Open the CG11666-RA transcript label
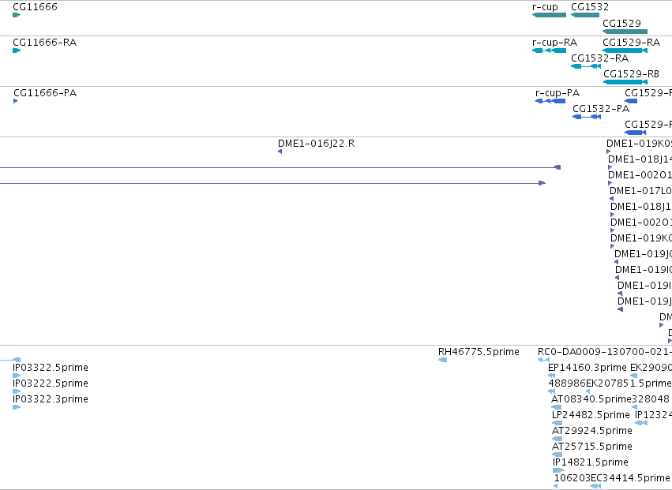 coord(44,43)
